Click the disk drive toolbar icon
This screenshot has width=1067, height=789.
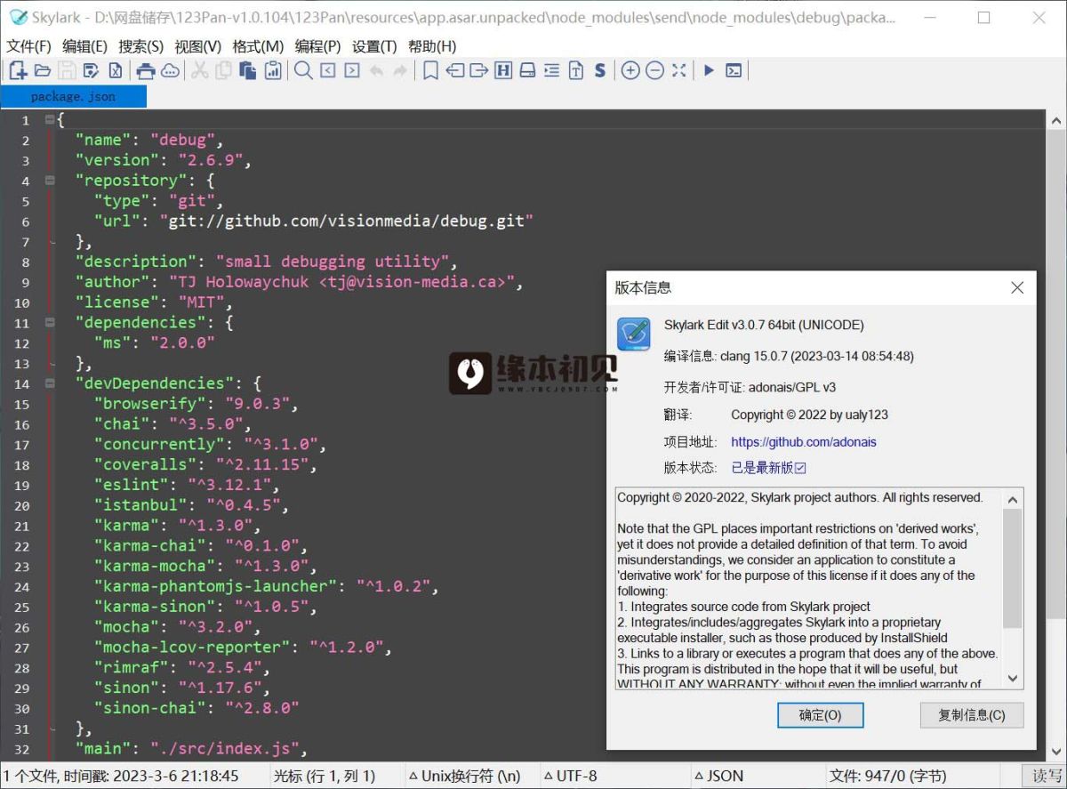point(527,71)
